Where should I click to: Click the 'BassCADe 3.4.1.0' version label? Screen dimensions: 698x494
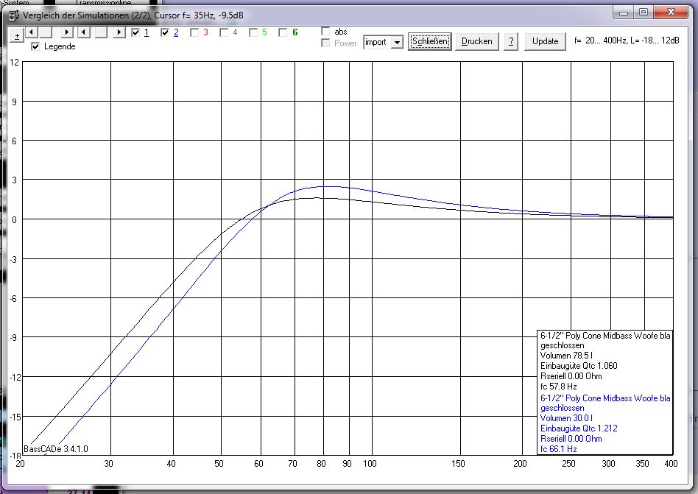(x=56, y=449)
